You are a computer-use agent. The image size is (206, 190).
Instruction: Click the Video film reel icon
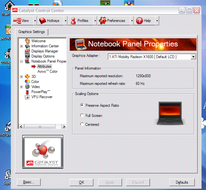pyautogui.click(x=27, y=87)
